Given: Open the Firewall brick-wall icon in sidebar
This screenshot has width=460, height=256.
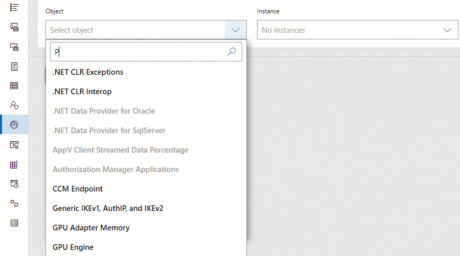Looking at the screenshot, I should tap(14, 86).
